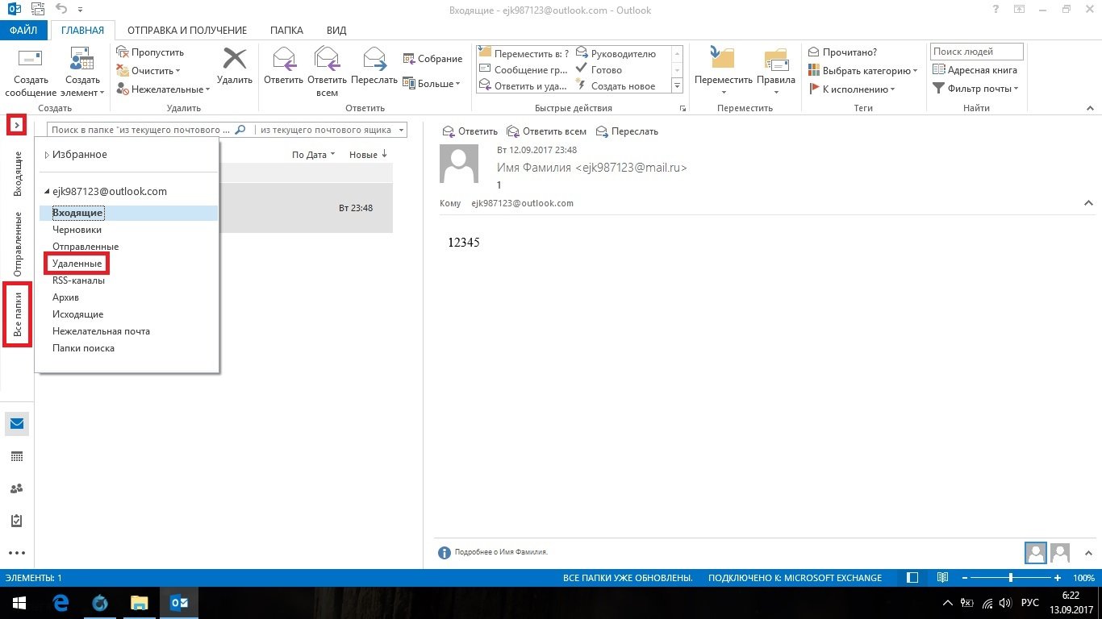Open the ФАЙЛ tab

23,31
